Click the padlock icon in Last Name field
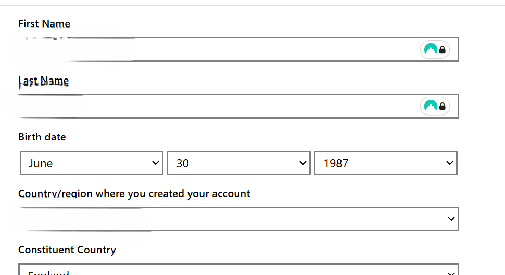 [443, 106]
